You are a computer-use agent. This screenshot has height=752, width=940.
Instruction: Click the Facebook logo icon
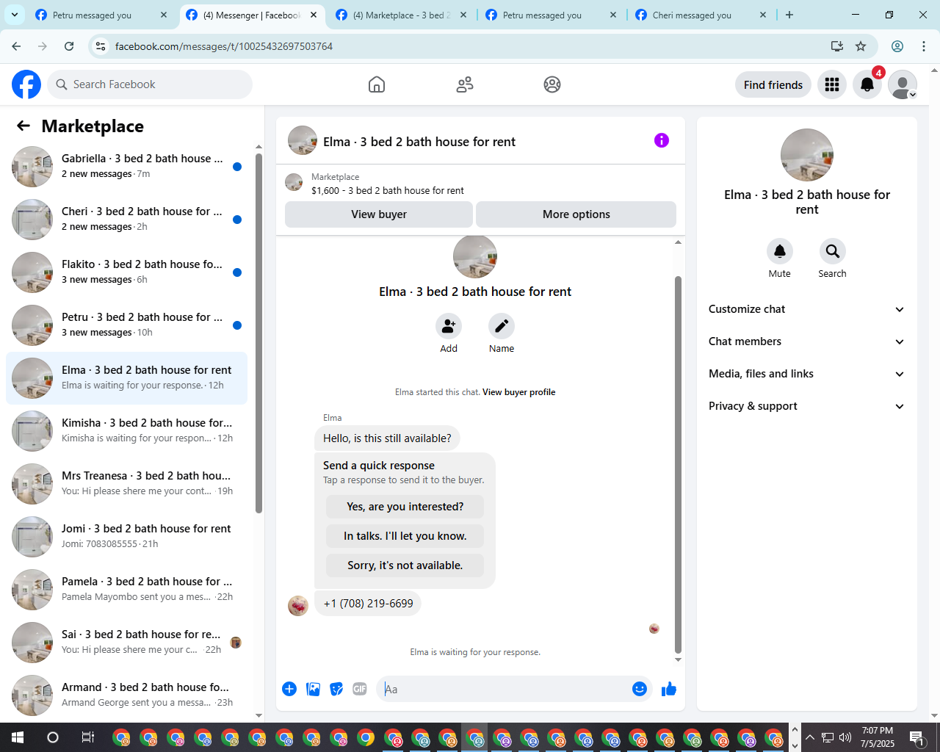[26, 84]
